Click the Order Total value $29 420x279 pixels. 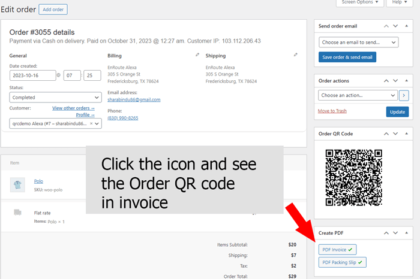pos(292,277)
